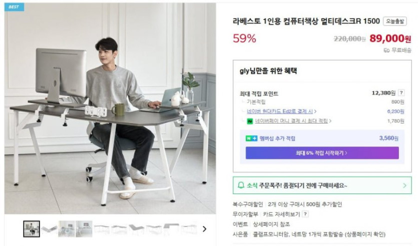Screen dimensions: 418x246
Task: Click the main desk product photo
Action: (x=110, y=108)
